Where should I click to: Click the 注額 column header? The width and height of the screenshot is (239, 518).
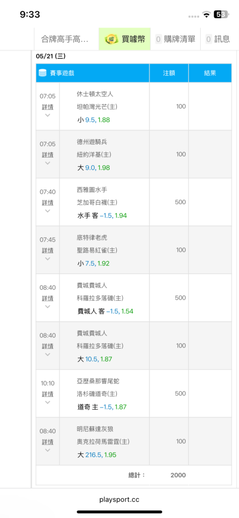(x=169, y=73)
